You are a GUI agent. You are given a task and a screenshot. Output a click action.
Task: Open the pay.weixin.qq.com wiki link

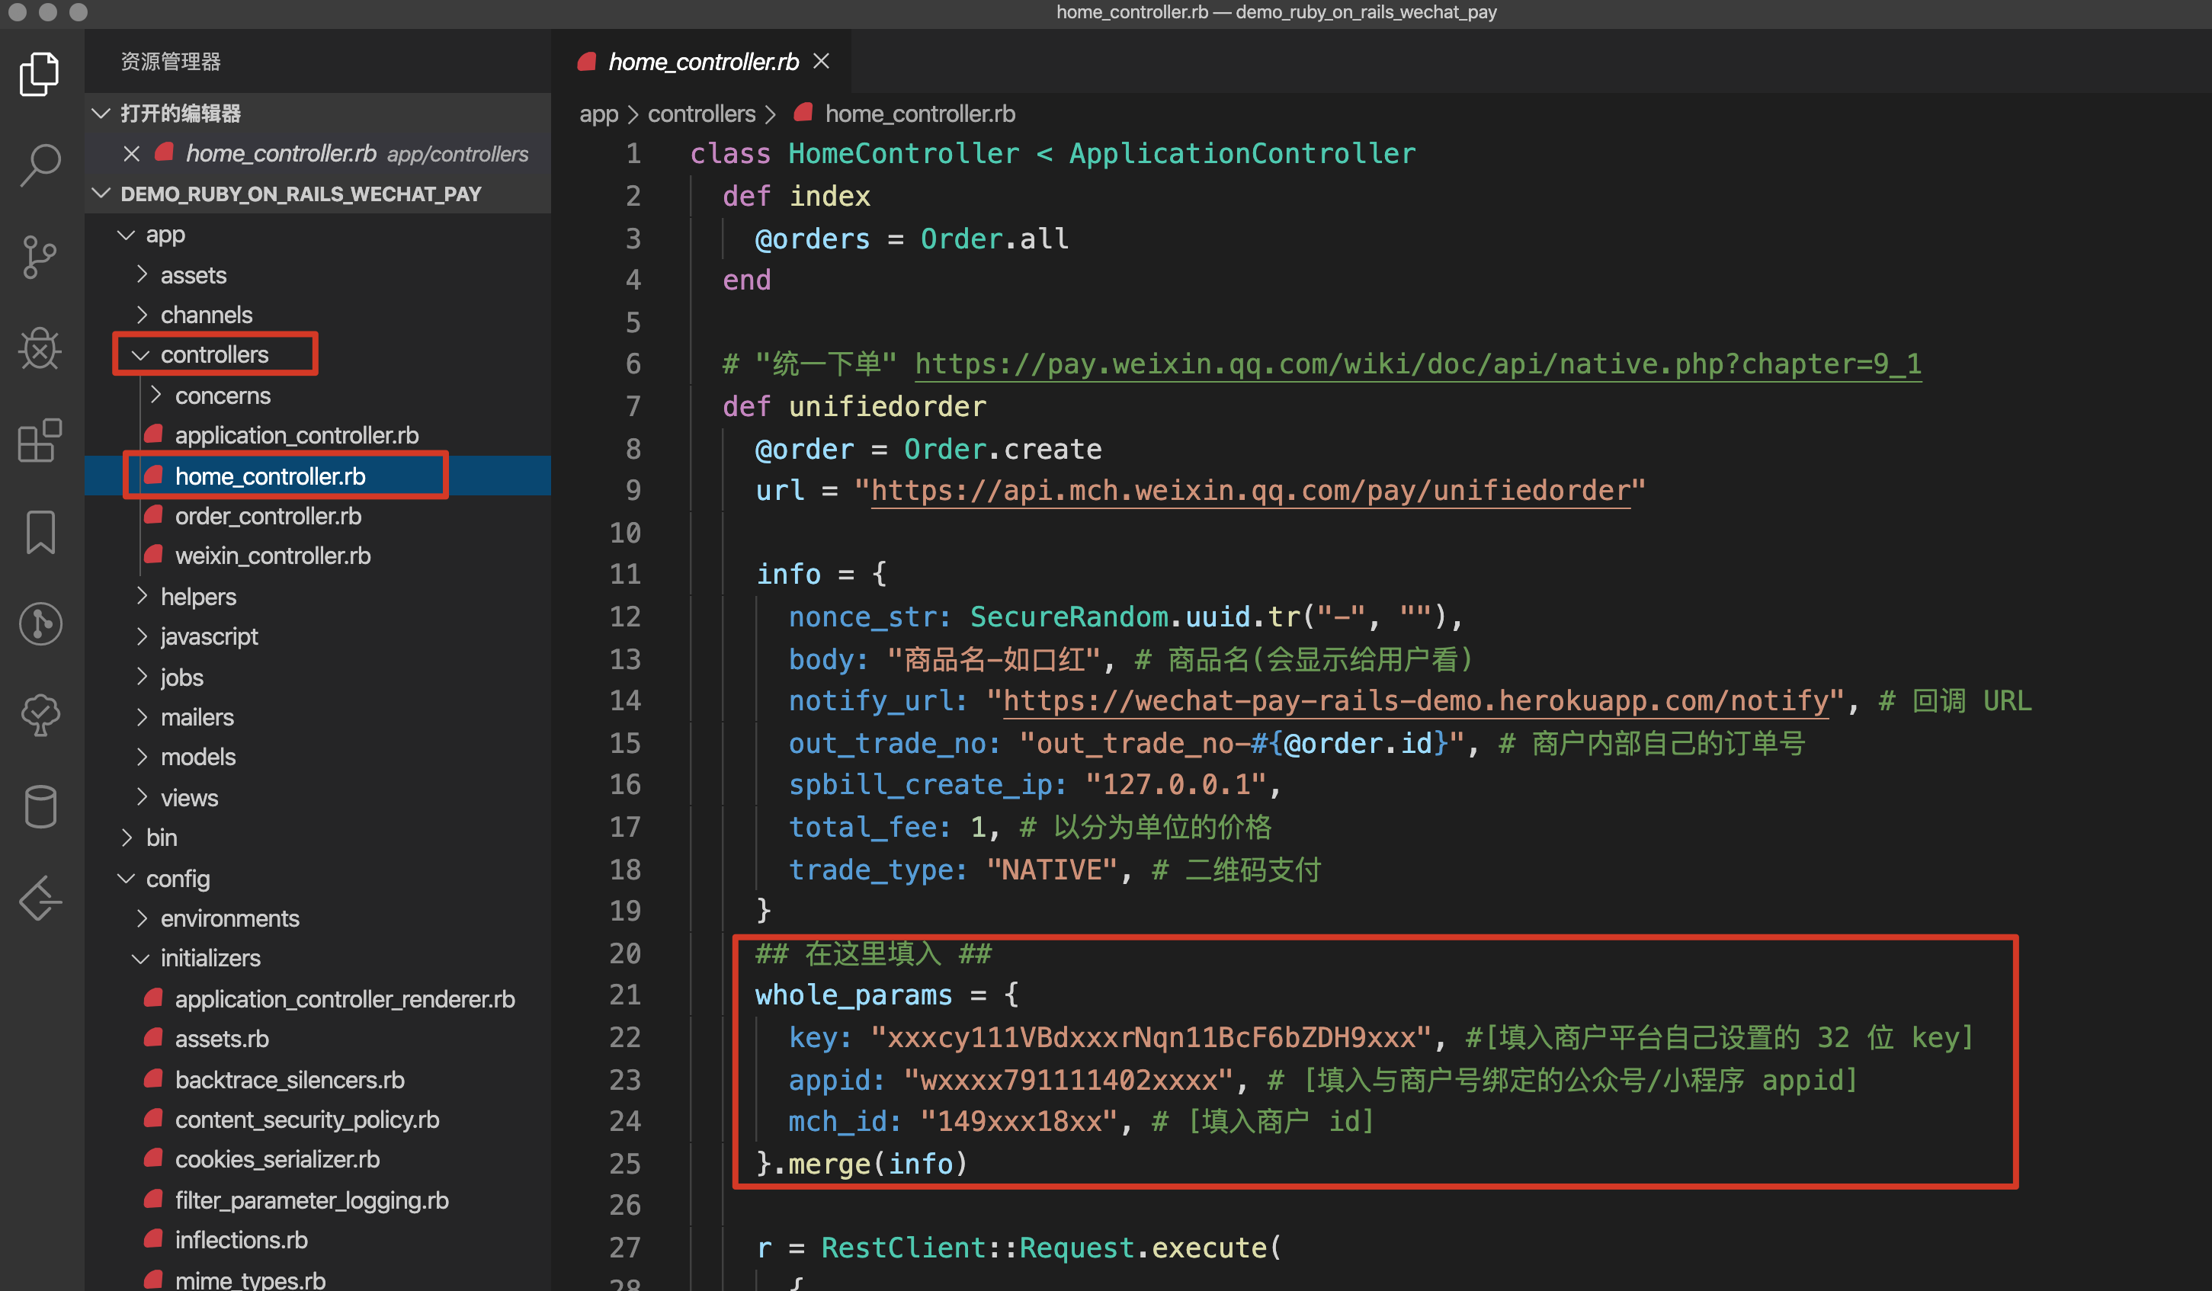(x=1417, y=364)
